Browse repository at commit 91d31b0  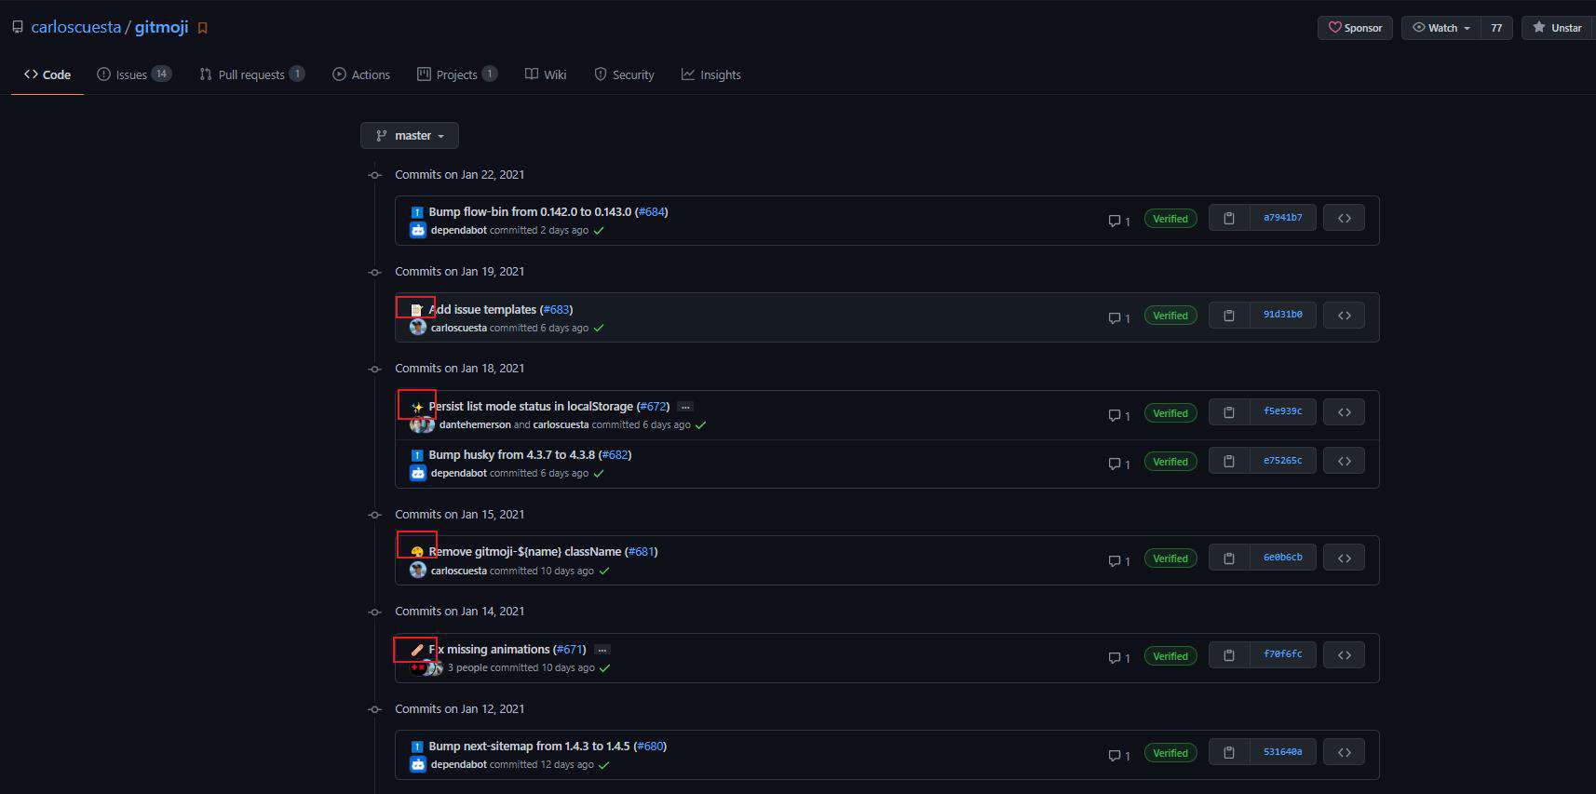tap(1344, 315)
